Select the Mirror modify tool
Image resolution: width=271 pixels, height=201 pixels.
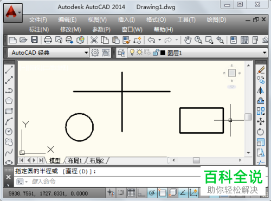(261, 90)
